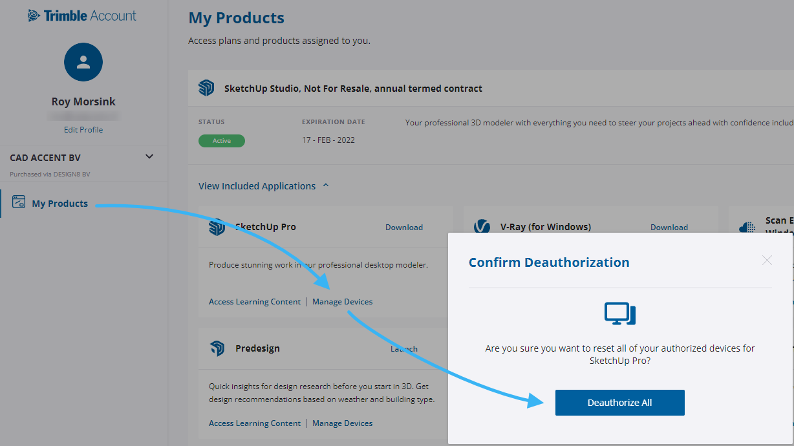The image size is (794, 446).
Task: Click the Predesign app icon
Action: click(x=217, y=349)
